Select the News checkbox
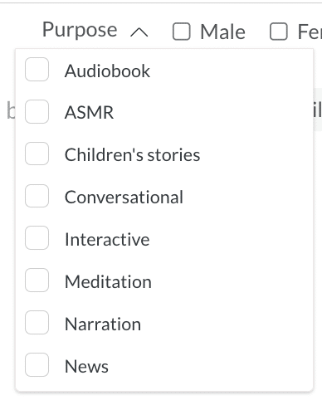Viewport: 322px width, 400px height. 37,364
